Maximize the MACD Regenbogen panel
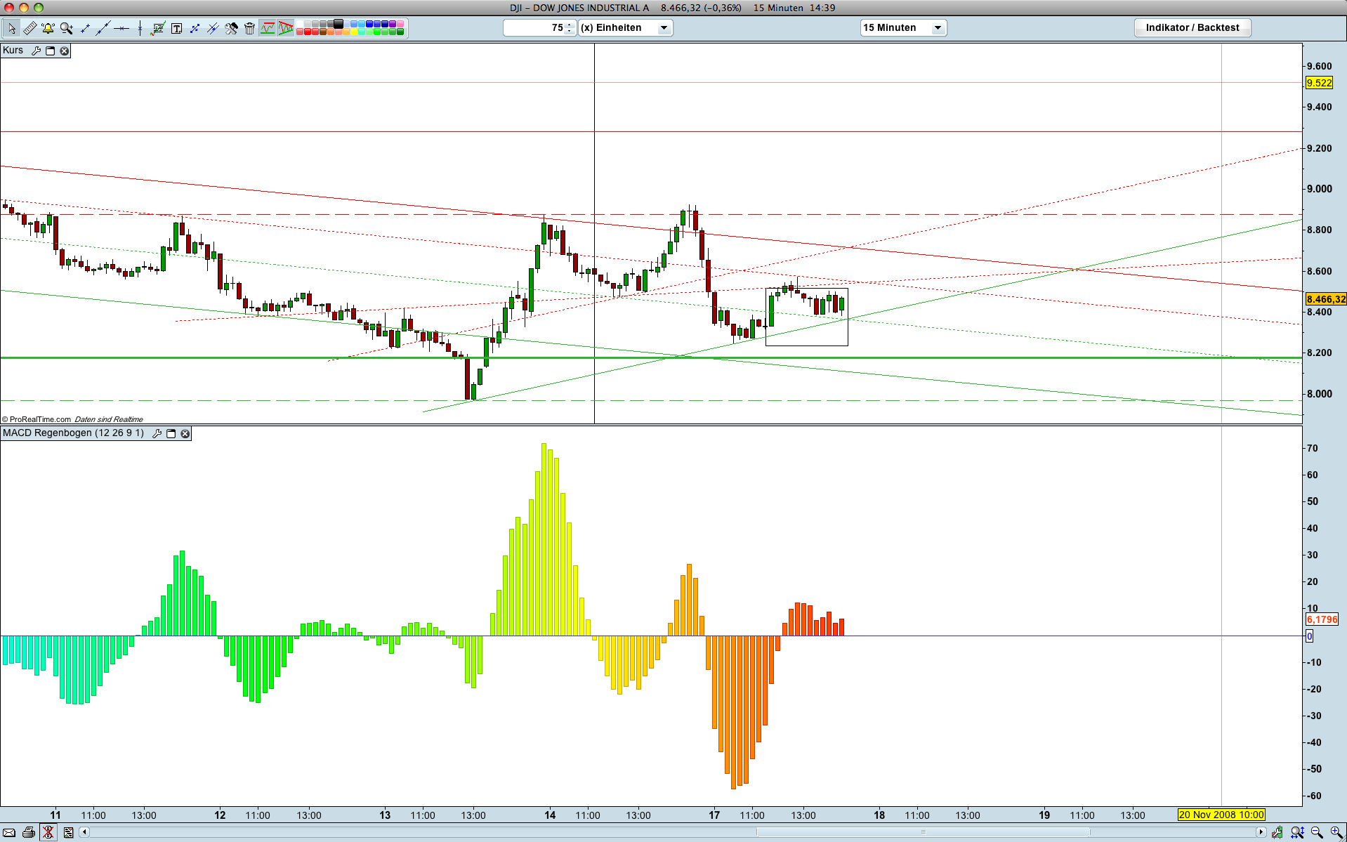Image resolution: width=1347 pixels, height=842 pixels. pyautogui.click(x=171, y=433)
